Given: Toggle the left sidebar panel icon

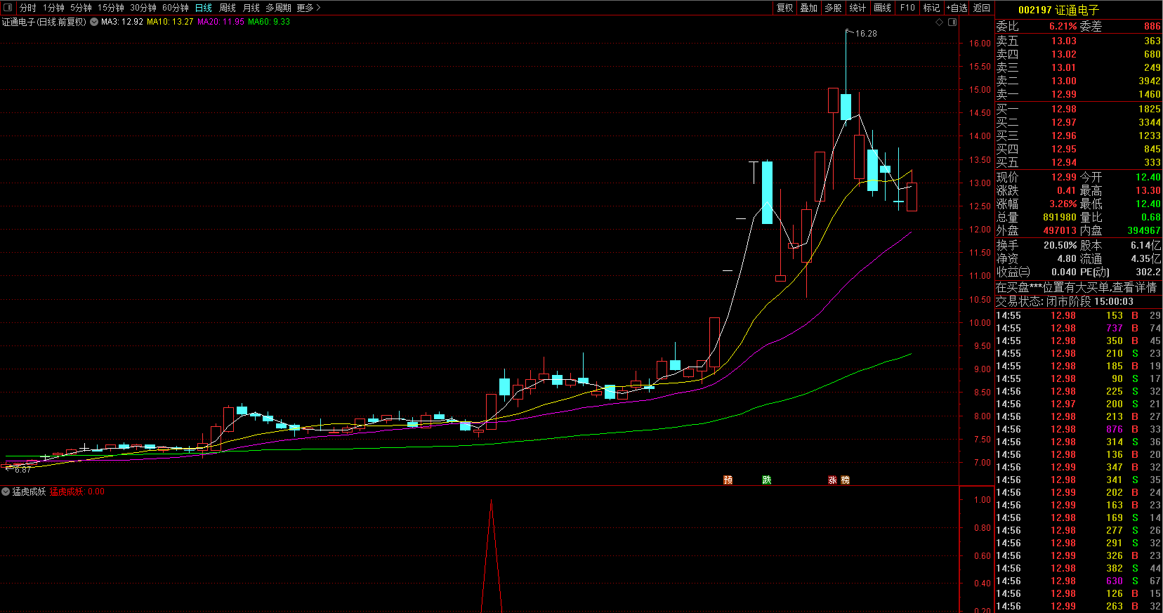Looking at the screenshot, I should point(8,8).
